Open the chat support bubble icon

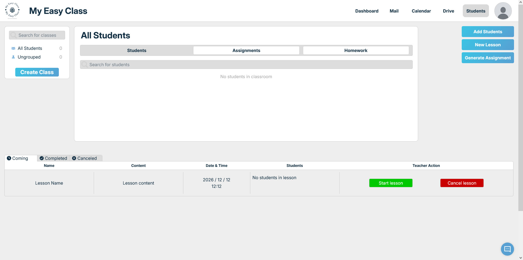click(507, 249)
